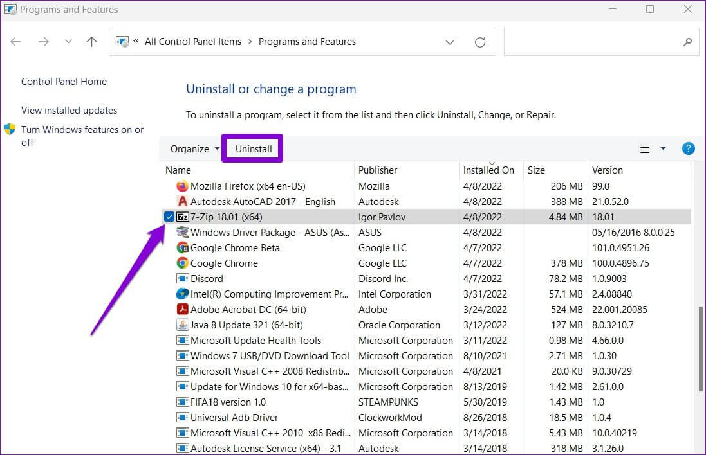Screen dimensions: 706x455
Task: Click the ClockworkMod publisher cell
Action: (x=390, y=418)
